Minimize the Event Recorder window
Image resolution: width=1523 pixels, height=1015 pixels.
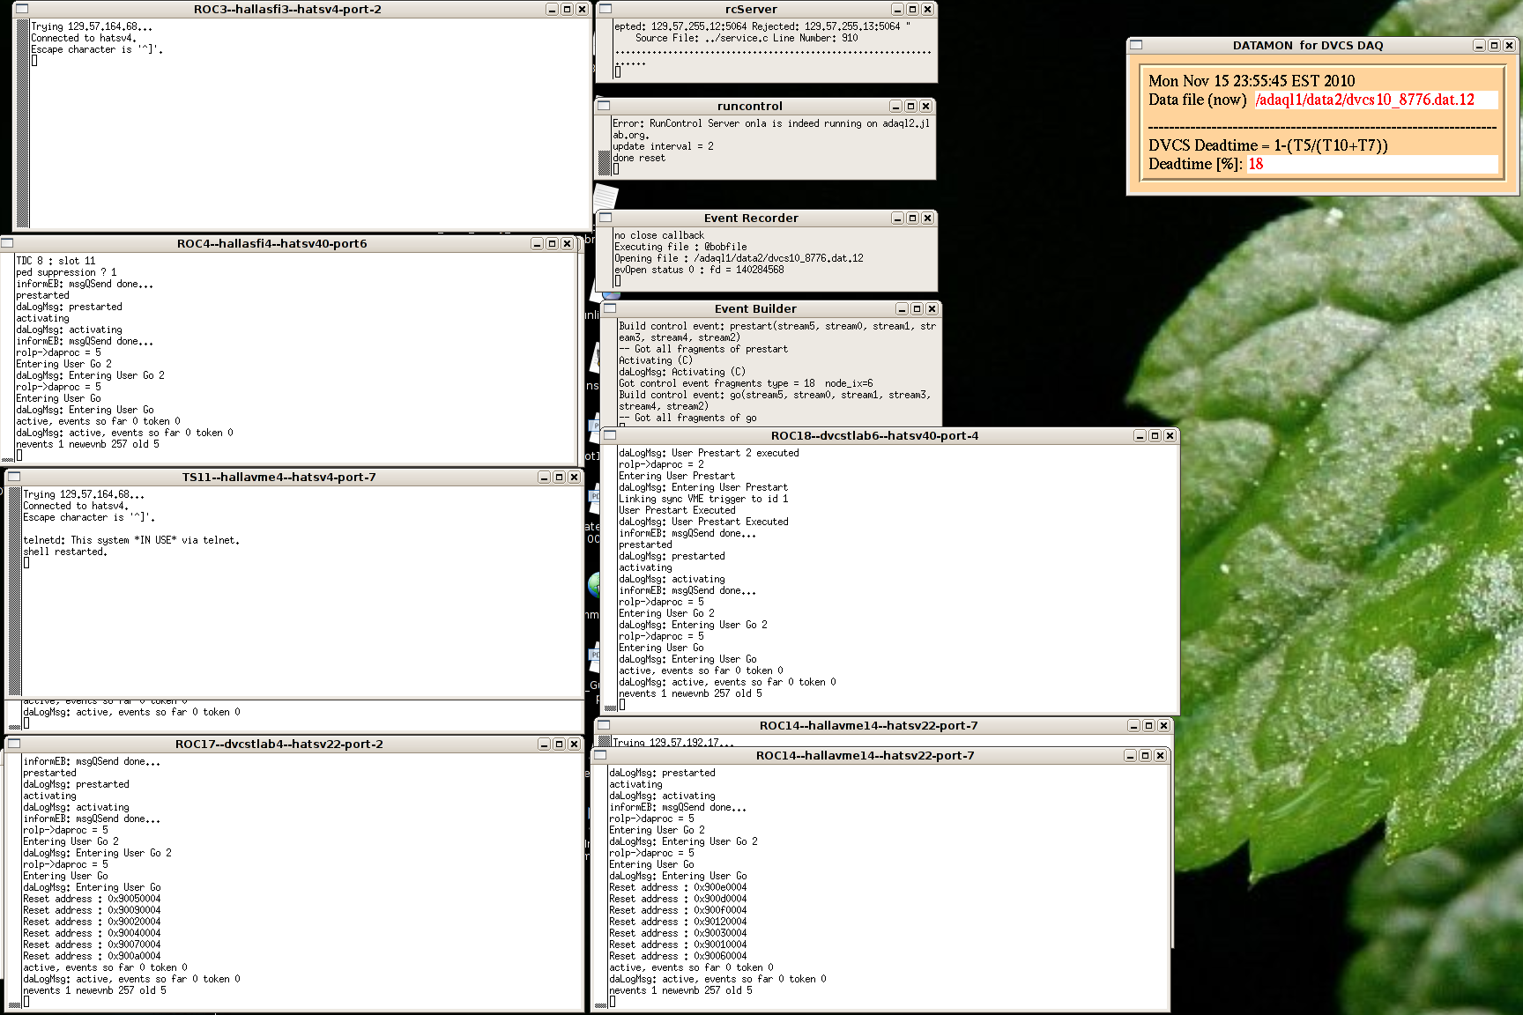897,218
